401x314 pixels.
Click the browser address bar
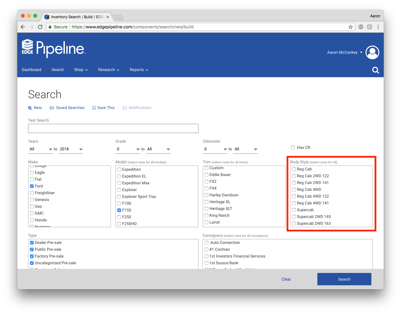pyautogui.click(x=201, y=27)
